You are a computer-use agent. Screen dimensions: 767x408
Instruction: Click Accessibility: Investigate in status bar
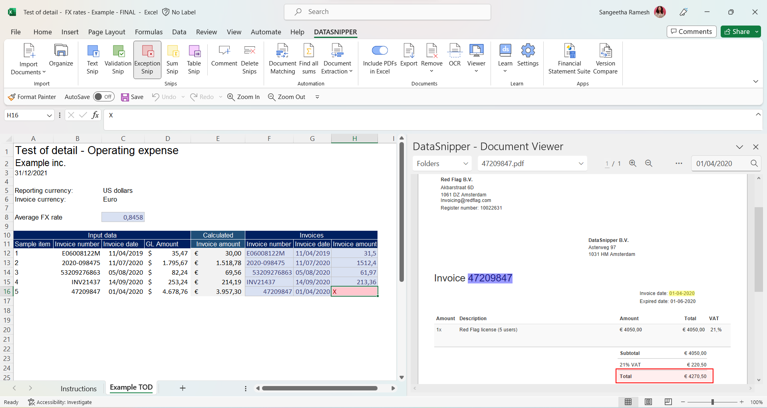click(x=60, y=402)
